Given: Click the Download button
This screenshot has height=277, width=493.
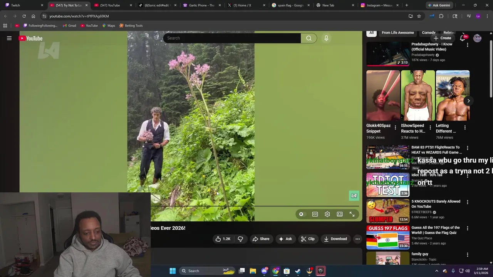Looking at the screenshot, I should tap(335, 239).
